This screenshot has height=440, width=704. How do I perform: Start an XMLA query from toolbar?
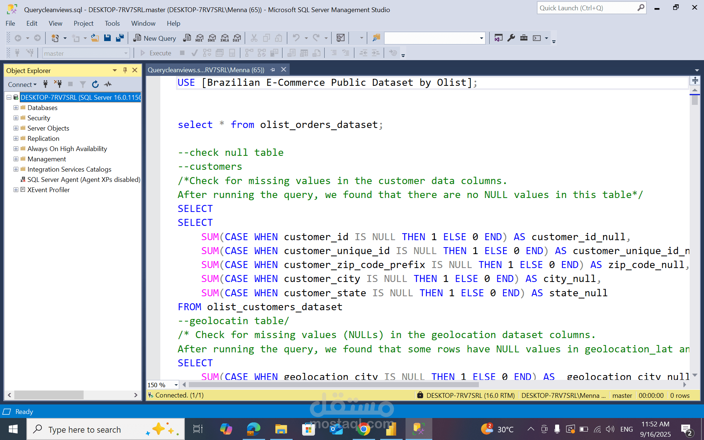pos(225,38)
